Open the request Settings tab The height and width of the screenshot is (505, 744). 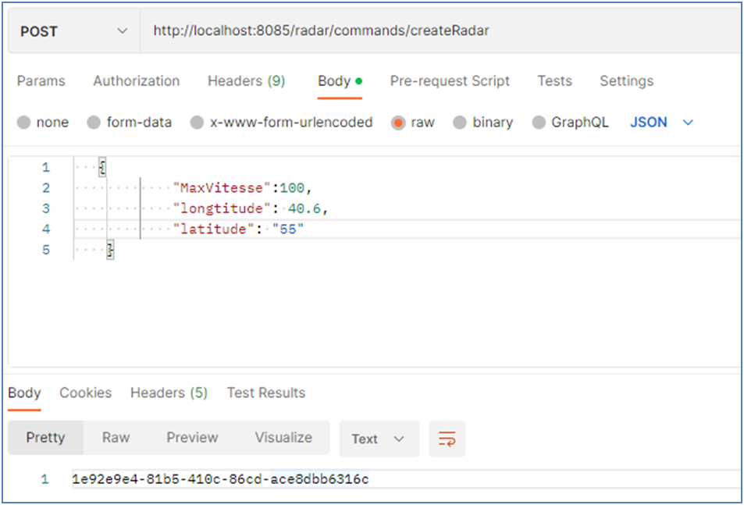pos(626,80)
